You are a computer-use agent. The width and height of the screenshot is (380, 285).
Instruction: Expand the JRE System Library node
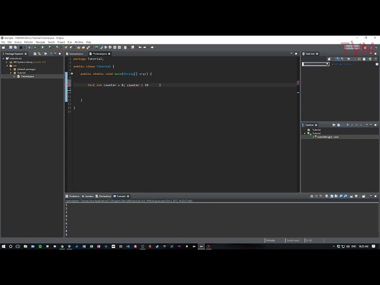point(7,62)
